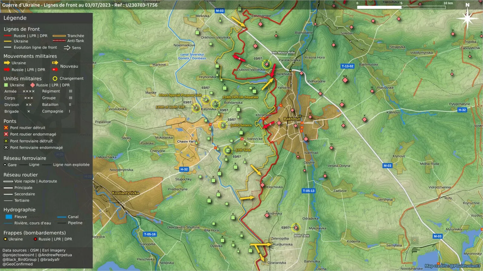Click the yellow 'Changement' circle icon
483x271 pixels.
coord(55,79)
